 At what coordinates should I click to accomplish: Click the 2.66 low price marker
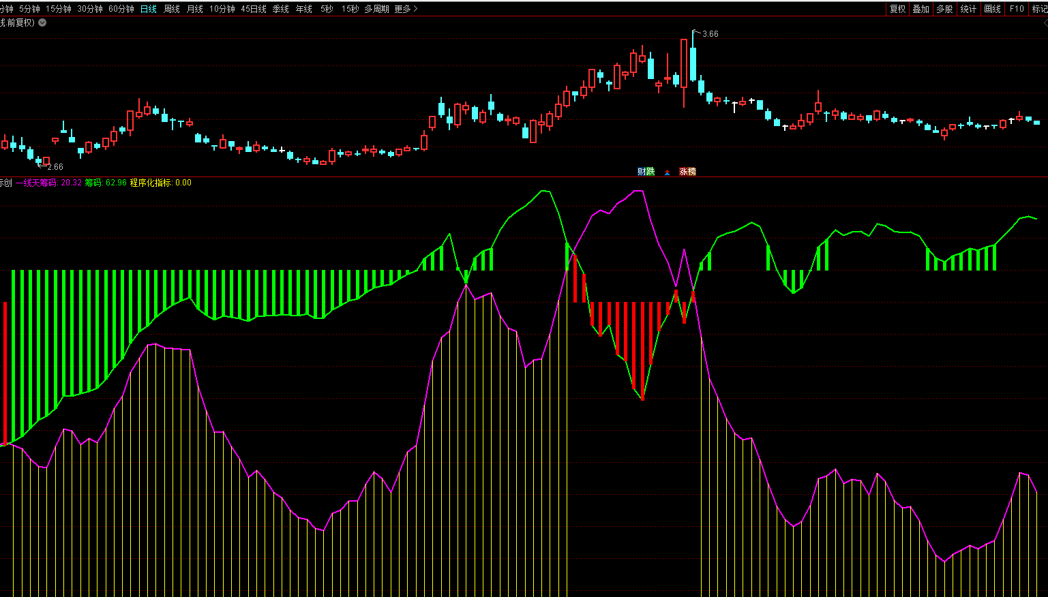pyautogui.click(x=55, y=166)
